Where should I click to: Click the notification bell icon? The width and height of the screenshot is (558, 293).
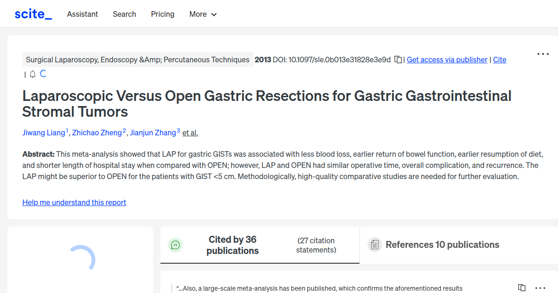pos(32,73)
